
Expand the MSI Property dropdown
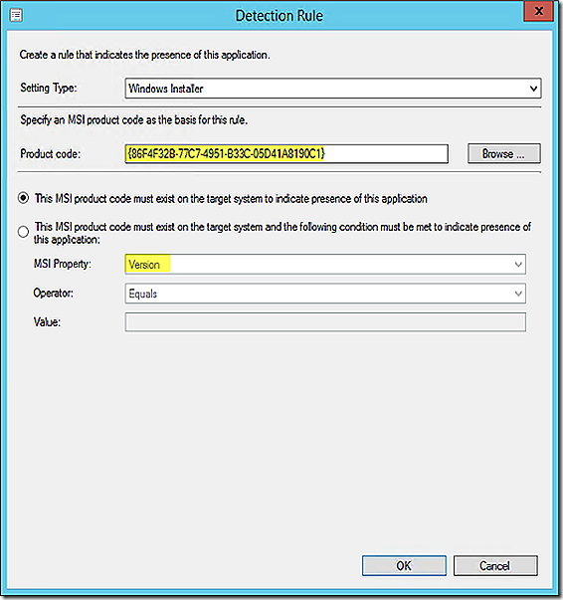325,264
